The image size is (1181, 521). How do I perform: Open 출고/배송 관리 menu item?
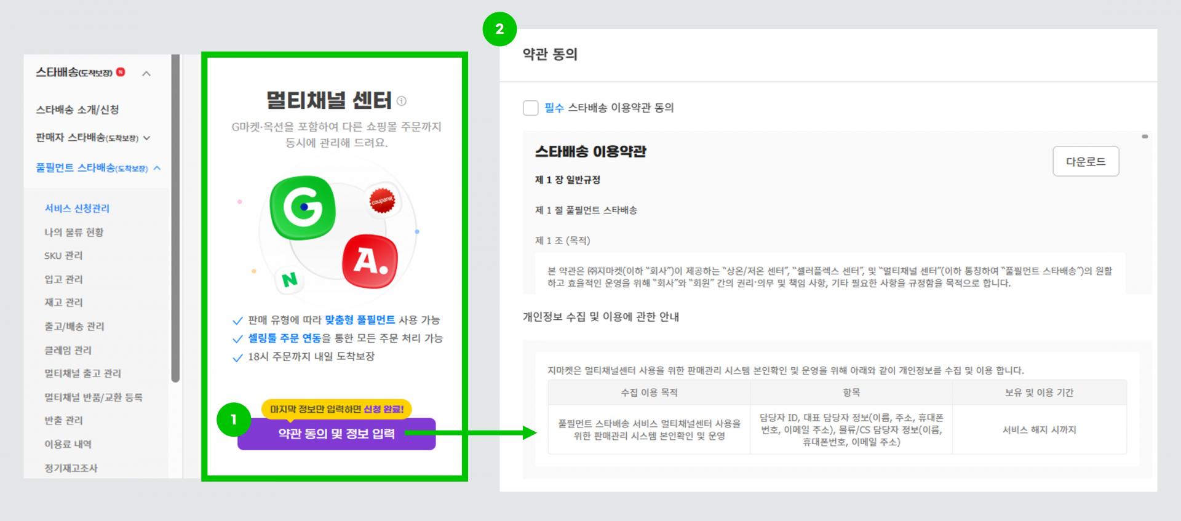(x=74, y=326)
